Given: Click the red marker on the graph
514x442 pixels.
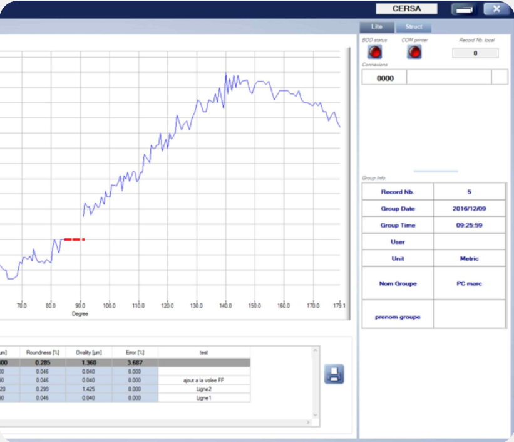Looking at the screenshot, I should 73,239.
